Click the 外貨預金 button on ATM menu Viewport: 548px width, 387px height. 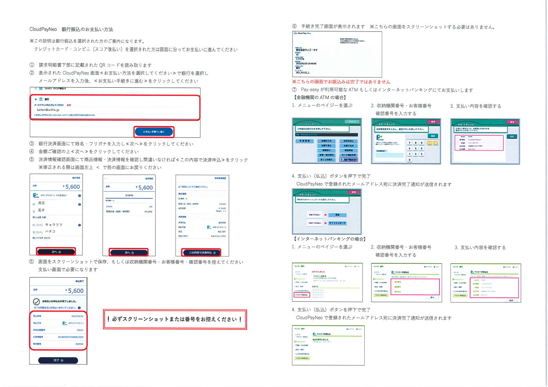305,141
